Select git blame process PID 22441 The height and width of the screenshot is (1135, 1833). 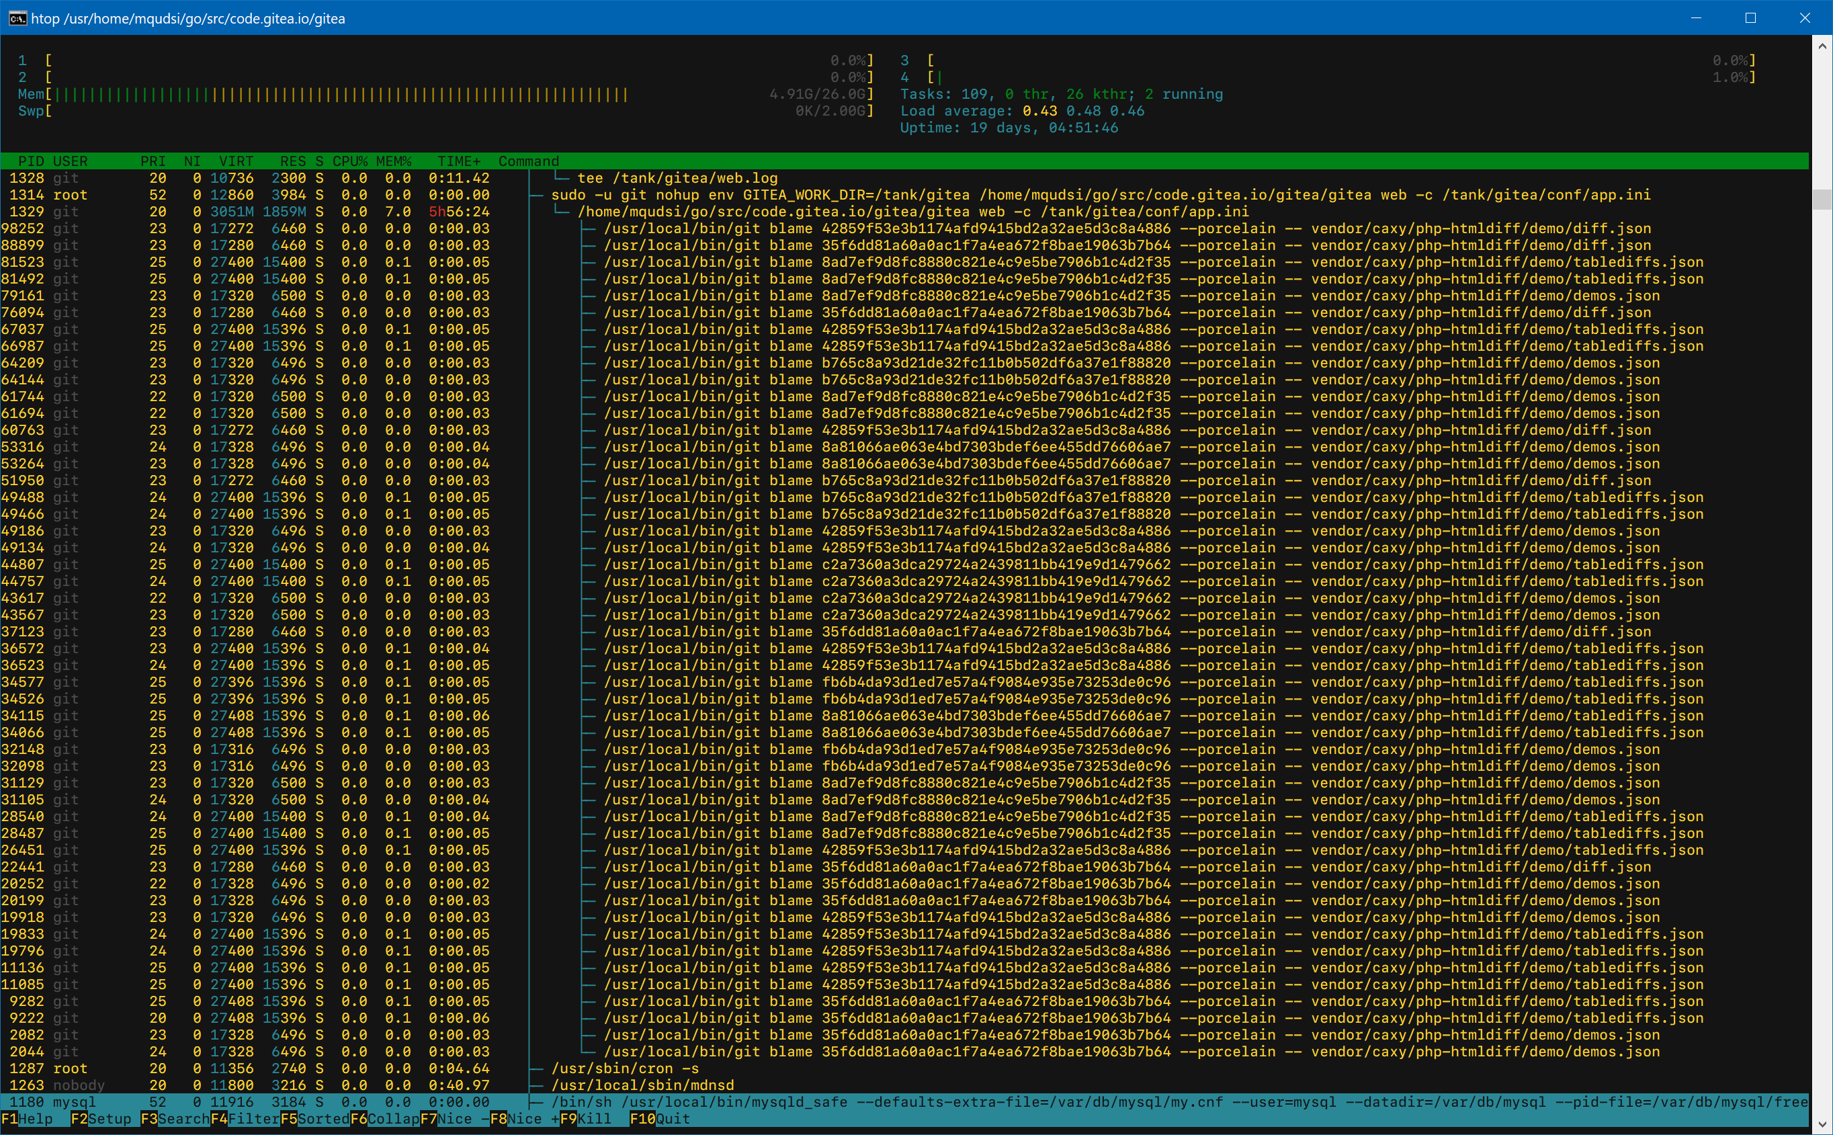coord(904,867)
